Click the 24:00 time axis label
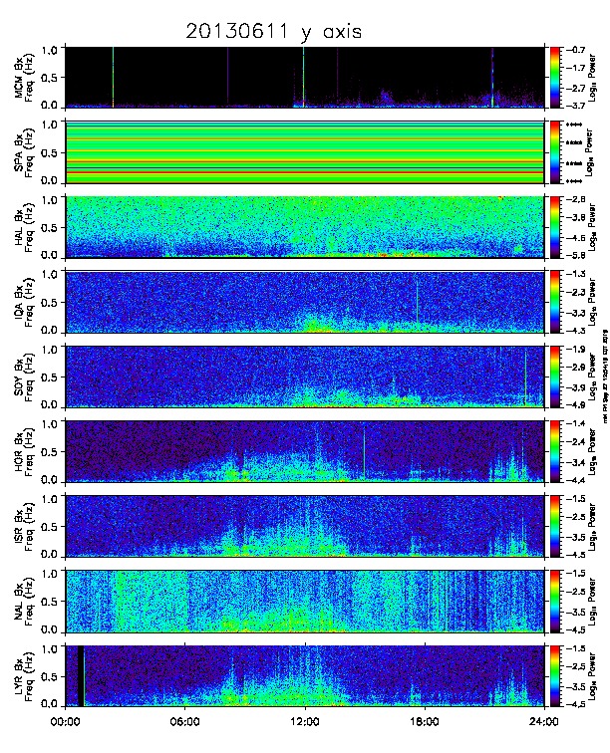The image size is (610, 753). click(x=544, y=722)
